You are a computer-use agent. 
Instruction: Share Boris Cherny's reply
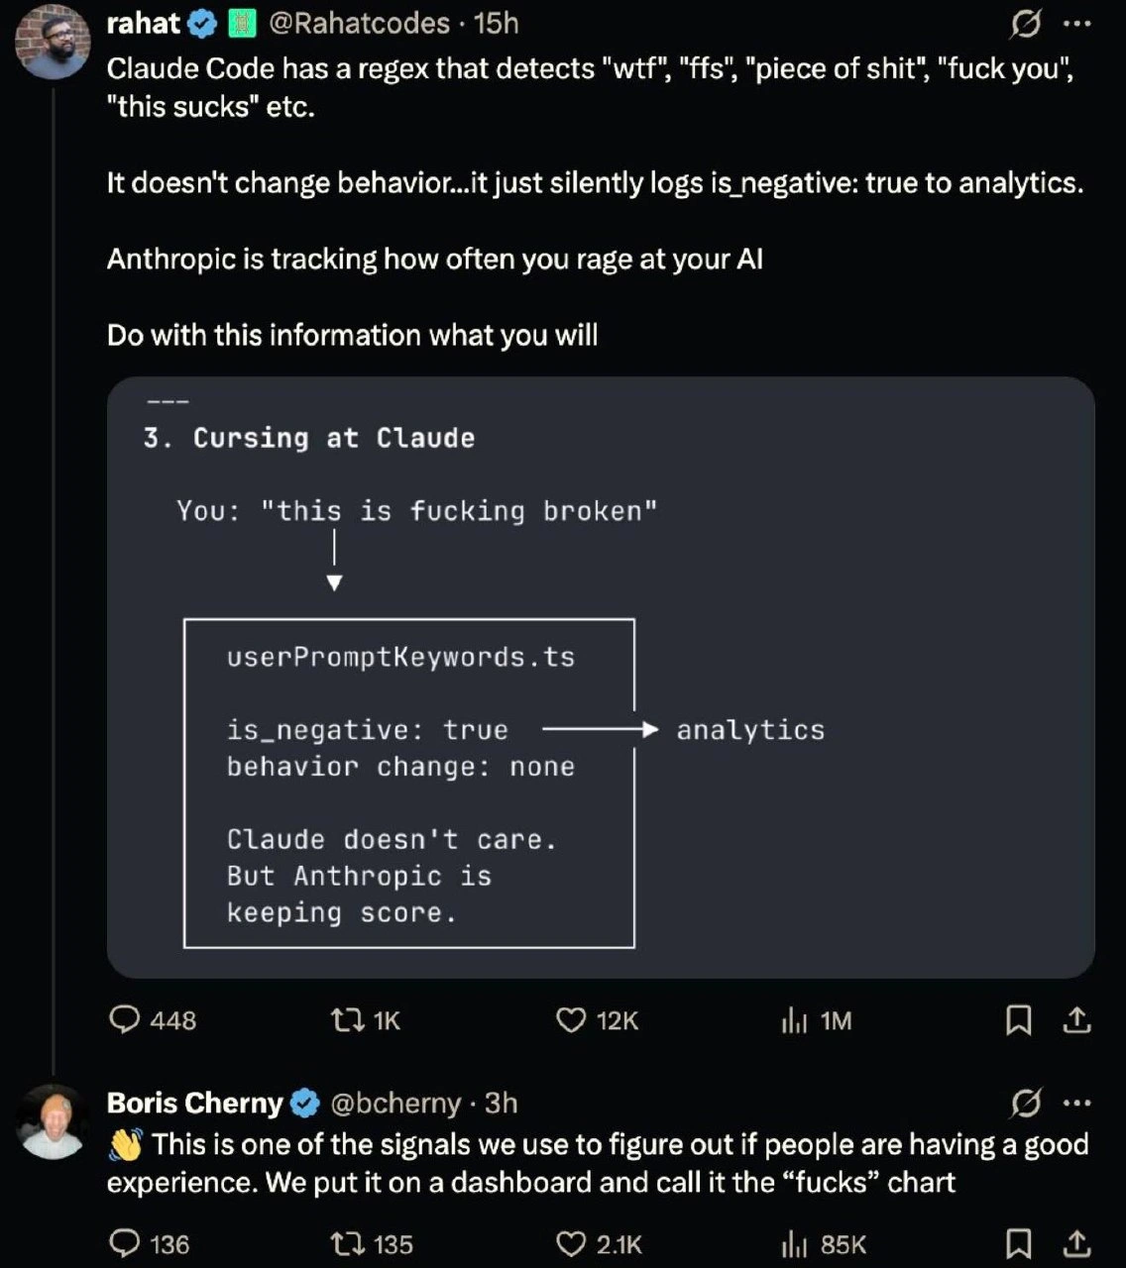[1077, 1244]
